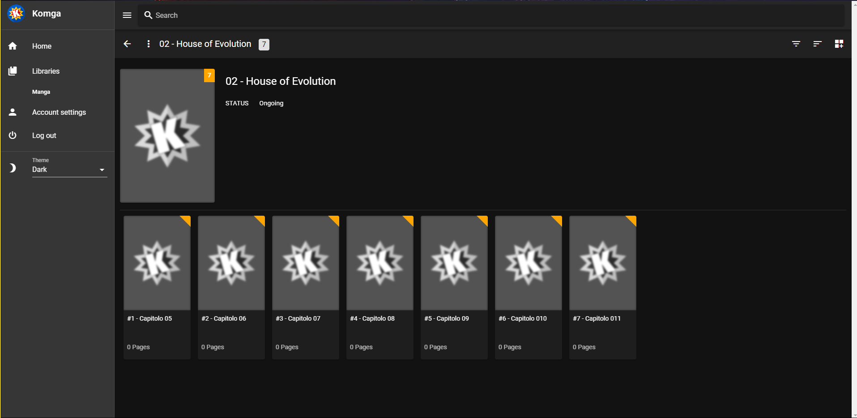Click the '02 - House of Evolution' toolbar title

point(205,44)
